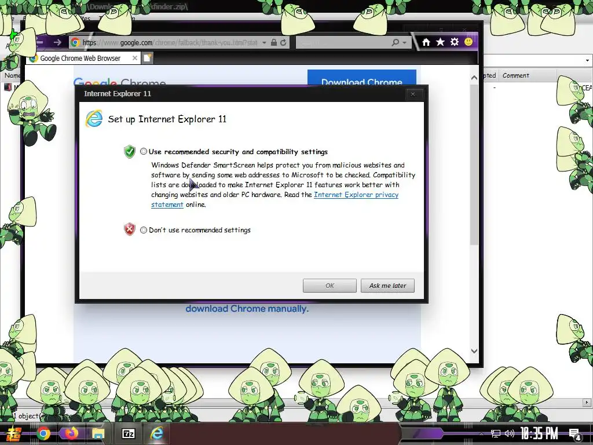This screenshot has width=593, height=445.
Task: Close the Google Chrome Web Browser tab
Action: tap(134, 58)
